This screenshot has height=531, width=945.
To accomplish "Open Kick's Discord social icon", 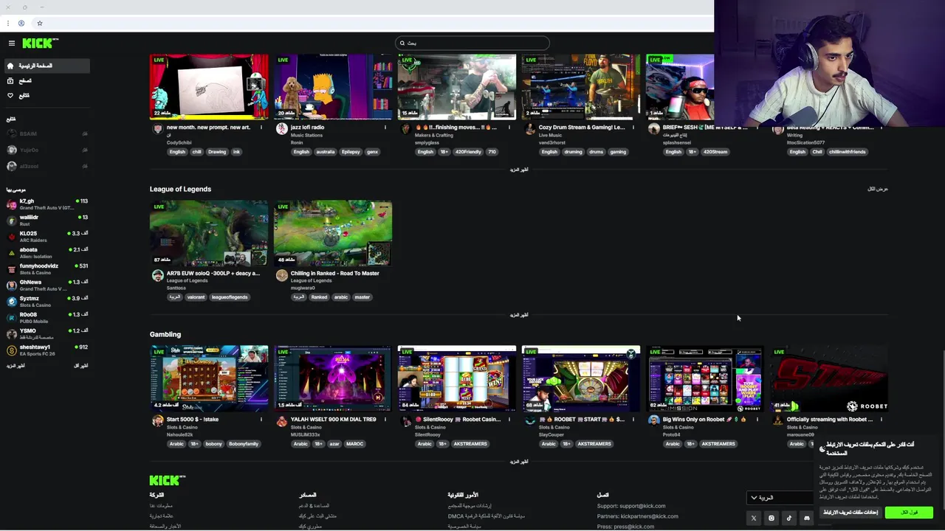I will click(x=807, y=518).
